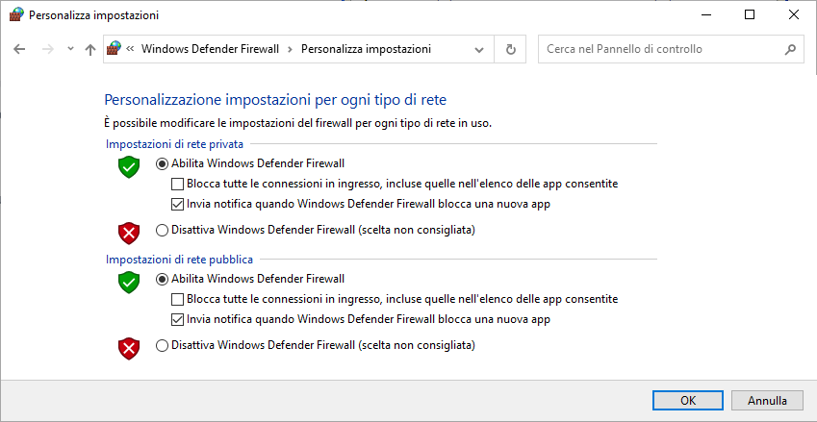Click the firewall icon in address bar

[x=114, y=49]
